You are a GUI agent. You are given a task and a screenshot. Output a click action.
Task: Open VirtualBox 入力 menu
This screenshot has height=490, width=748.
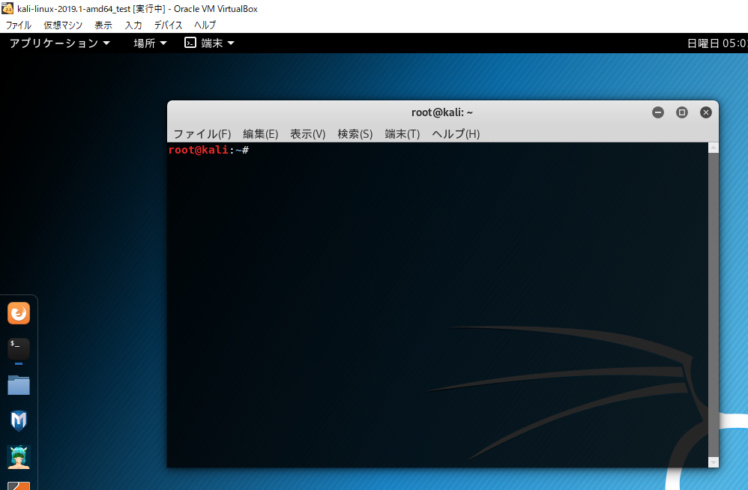pyautogui.click(x=133, y=25)
